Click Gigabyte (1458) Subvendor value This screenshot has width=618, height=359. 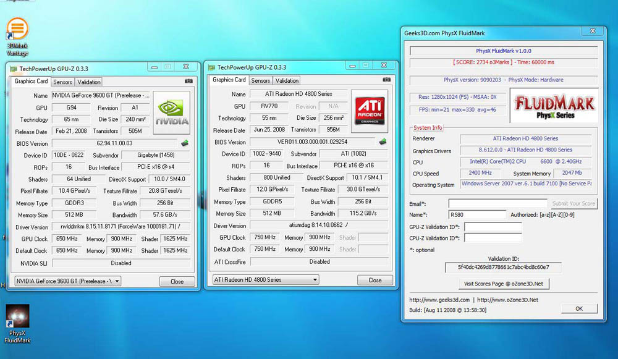[x=156, y=155]
